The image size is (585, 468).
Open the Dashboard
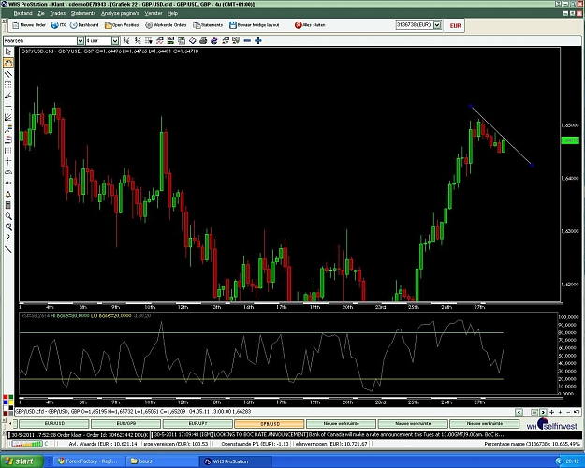point(84,25)
